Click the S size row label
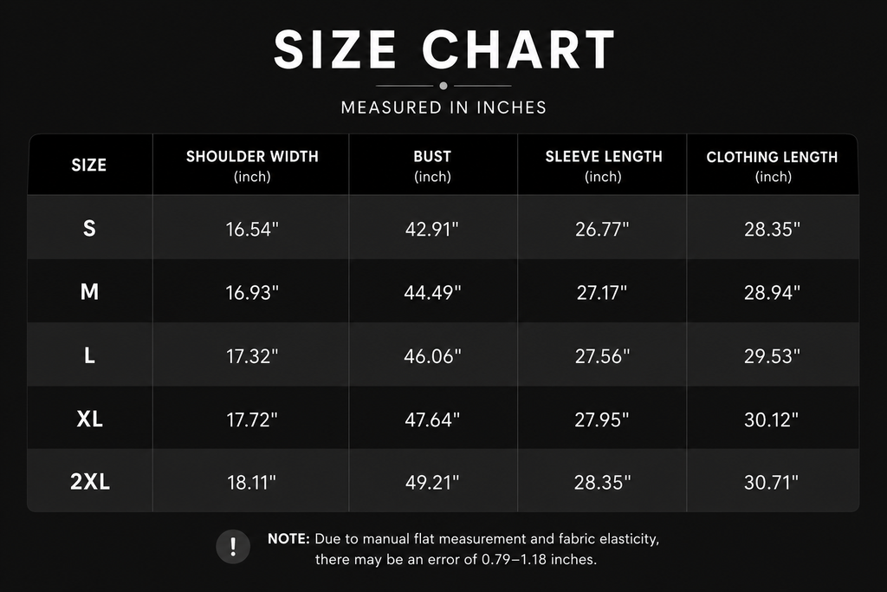 (x=89, y=228)
